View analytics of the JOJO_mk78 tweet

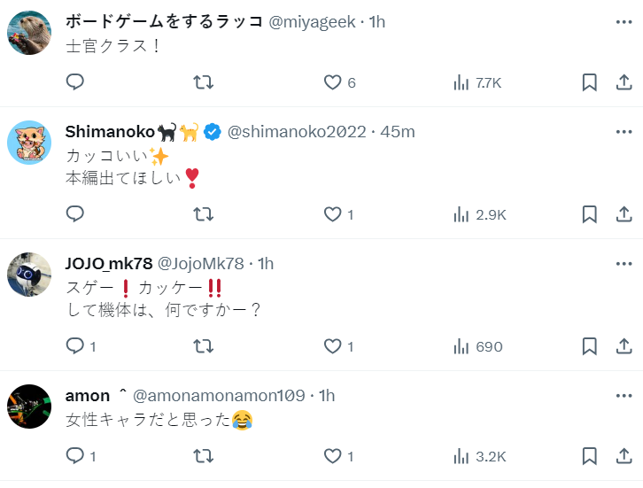click(477, 346)
